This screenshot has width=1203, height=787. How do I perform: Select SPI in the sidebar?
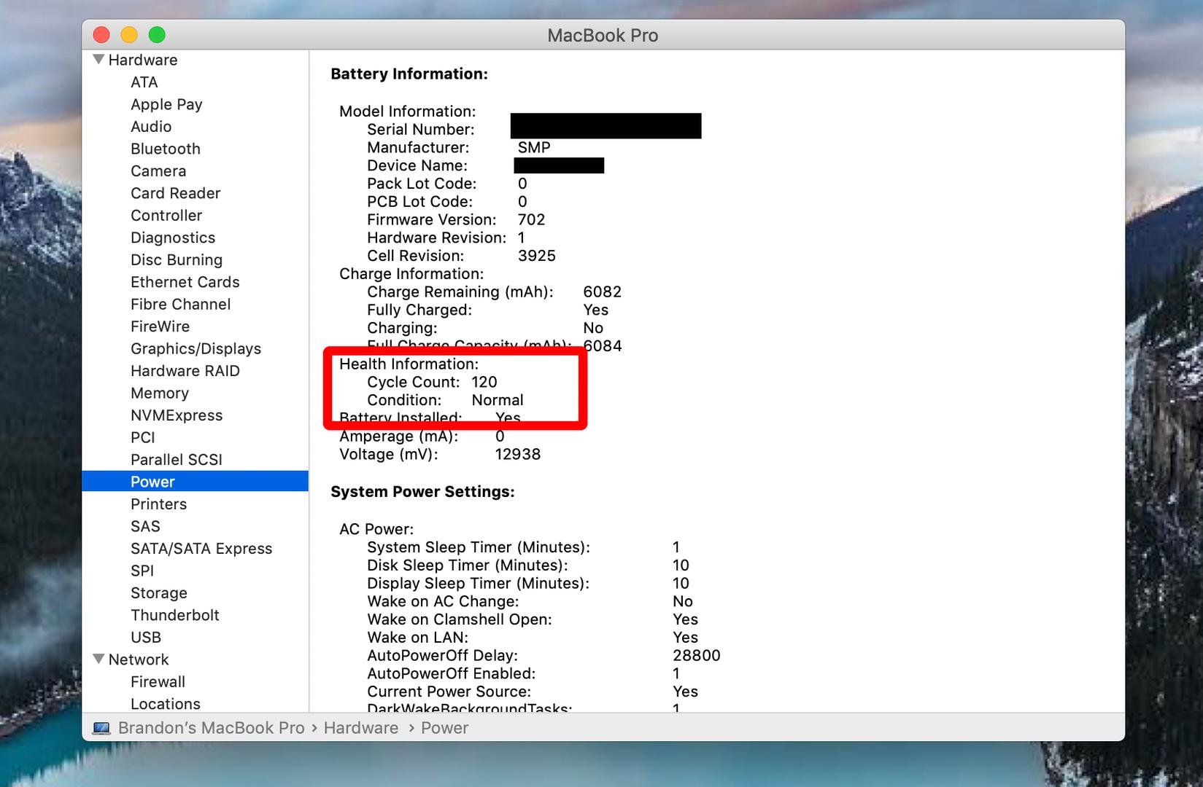[142, 571]
